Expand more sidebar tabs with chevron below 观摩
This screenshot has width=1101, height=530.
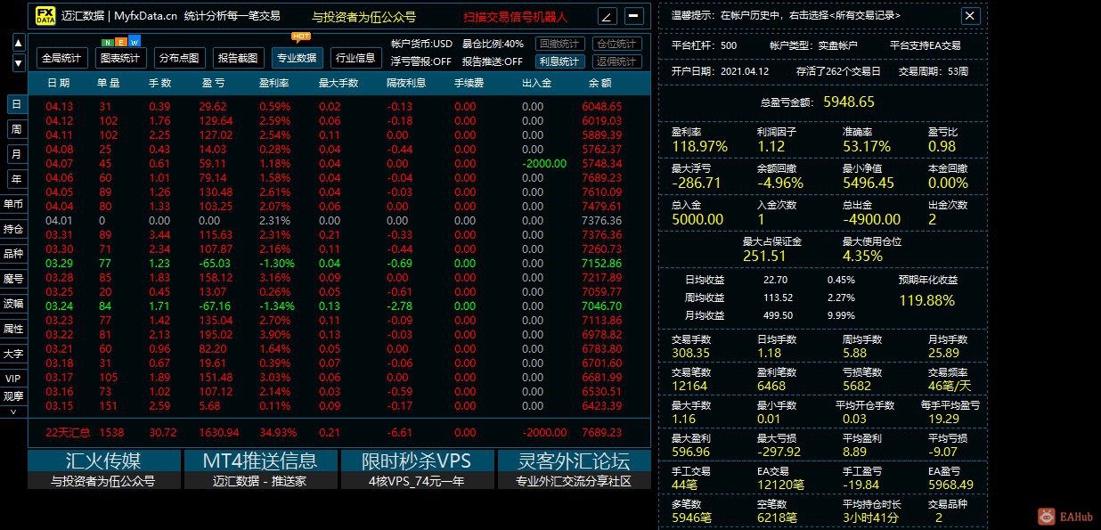coord(13,412)
